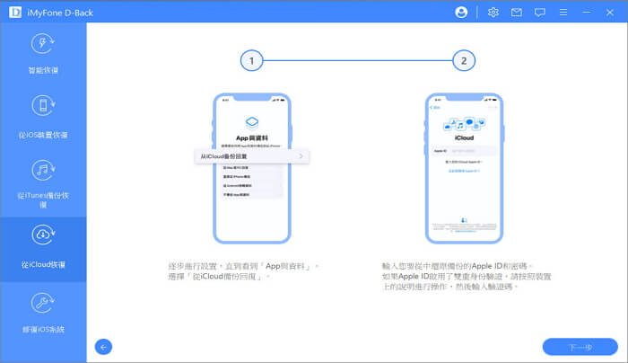
Task: Click the iCloud sign-in phone illustration
Action: 463,167
